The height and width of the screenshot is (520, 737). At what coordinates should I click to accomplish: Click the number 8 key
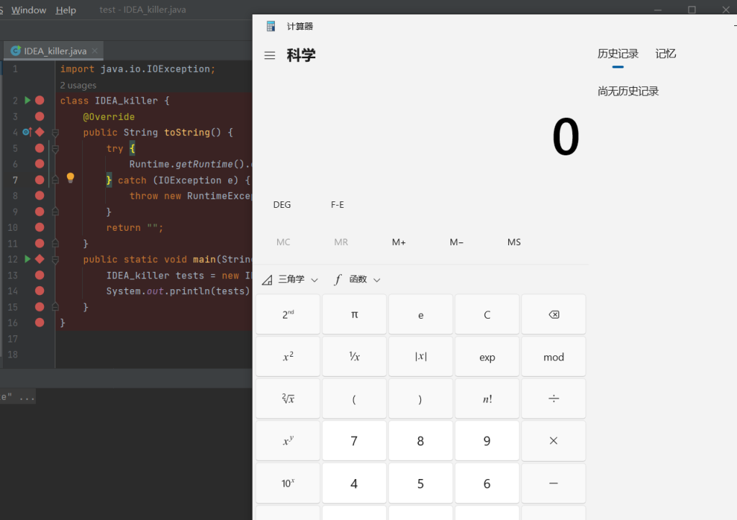(420, 442)
